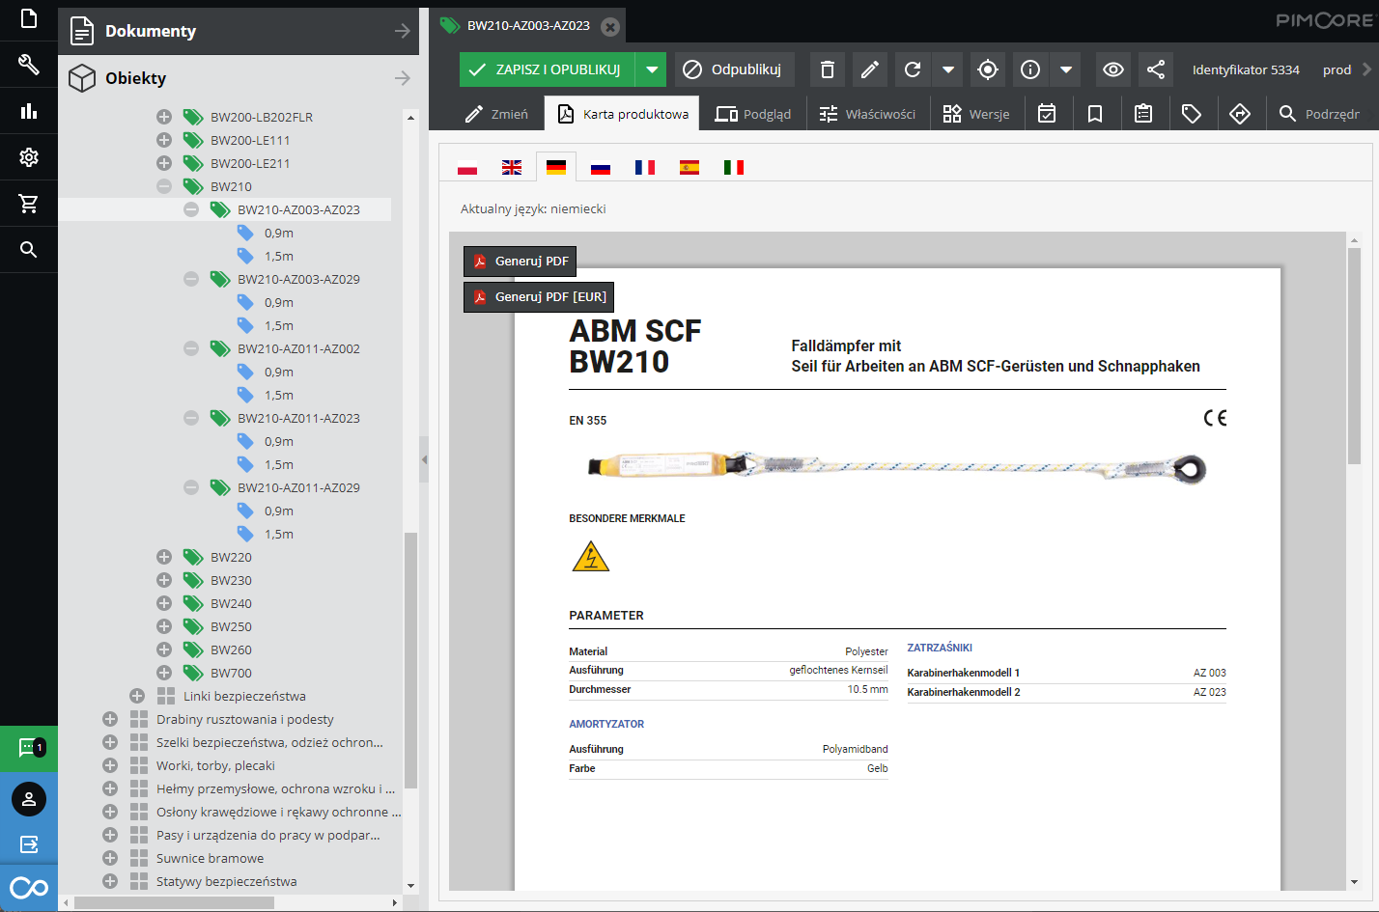The width and height of the screenshot is (1379, 912).
Task: Expand the BW220 tree node
Action: click(x=164, y=557)
